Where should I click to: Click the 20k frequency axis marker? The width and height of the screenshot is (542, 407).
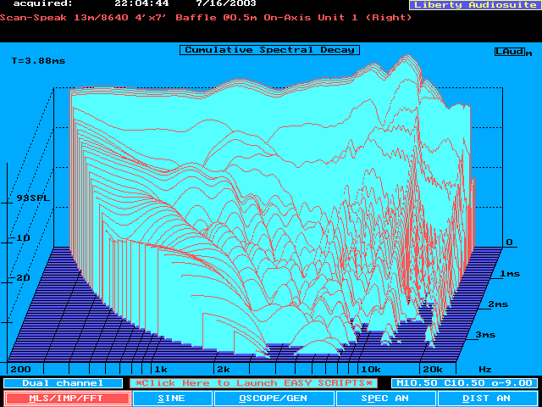click(x=431, y=370)
